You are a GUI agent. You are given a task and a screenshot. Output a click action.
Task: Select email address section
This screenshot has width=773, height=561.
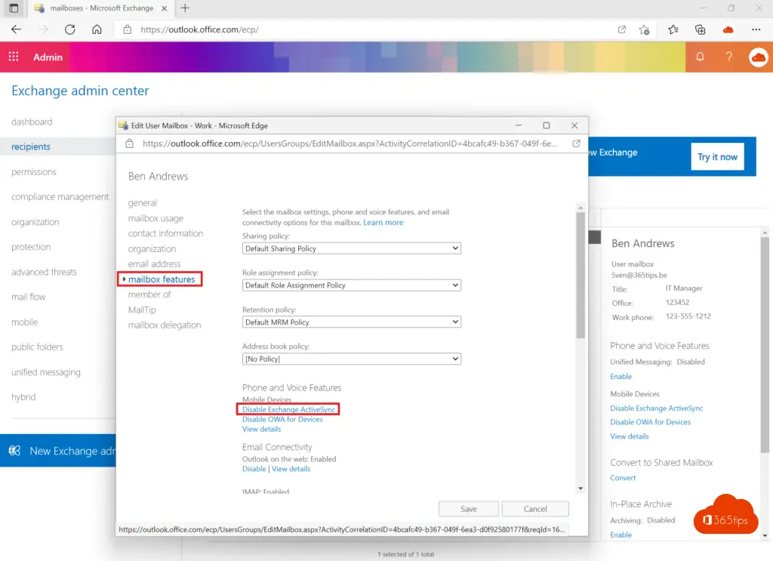tap(154, 264)
